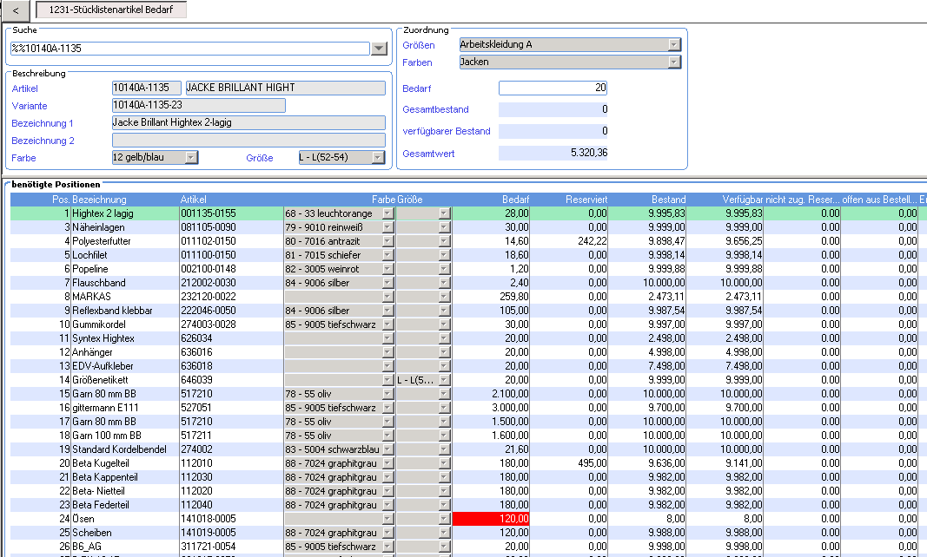Open the Größe L - L(52-54) dropdown
927x557 pixels.
(x=378, y=158)
